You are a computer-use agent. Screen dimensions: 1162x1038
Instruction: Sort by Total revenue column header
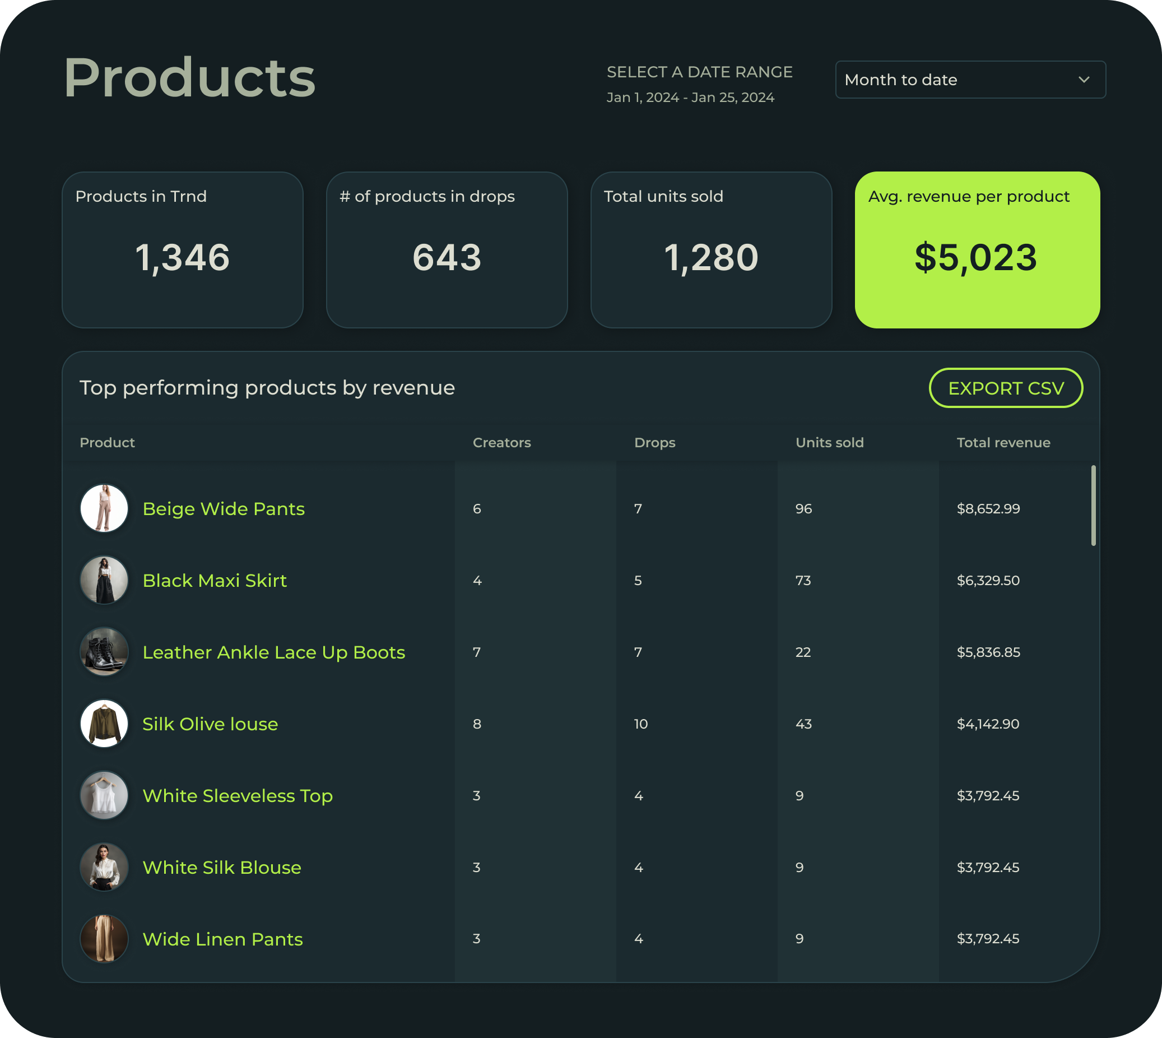(1003, 443)
